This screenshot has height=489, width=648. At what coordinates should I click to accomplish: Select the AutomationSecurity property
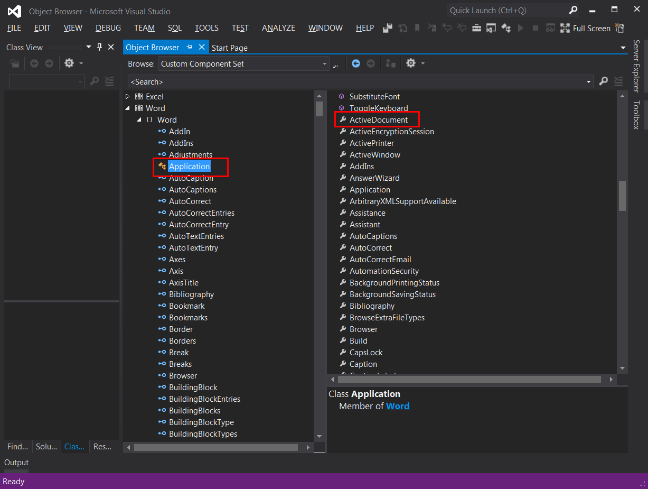coord(384,271)
